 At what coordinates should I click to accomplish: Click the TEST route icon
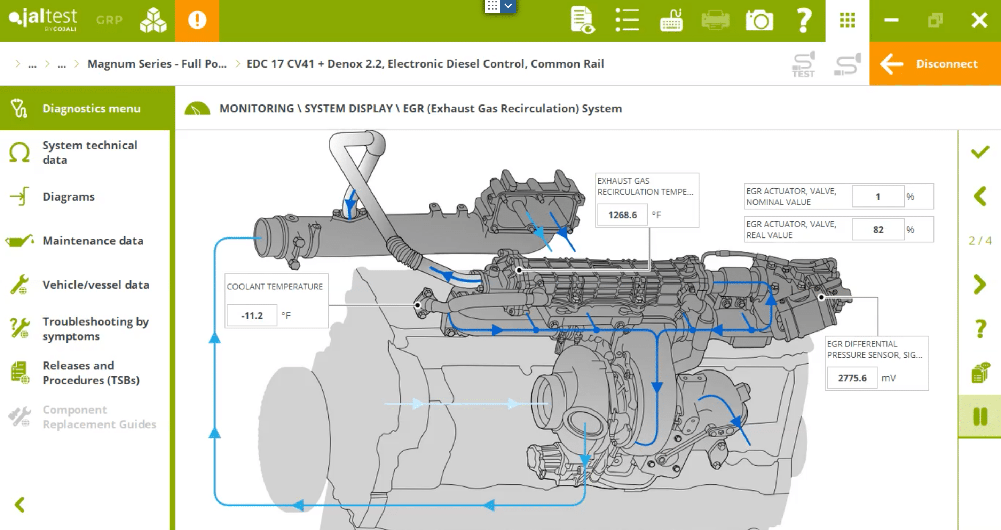[803, 64]
